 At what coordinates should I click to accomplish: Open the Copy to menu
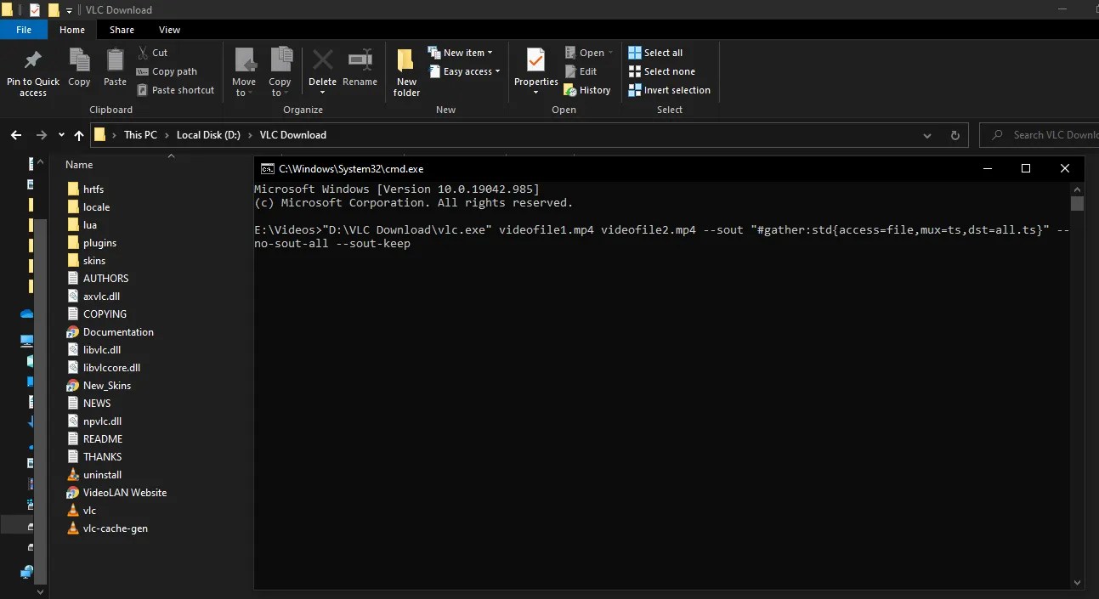(x=280, y=72)
